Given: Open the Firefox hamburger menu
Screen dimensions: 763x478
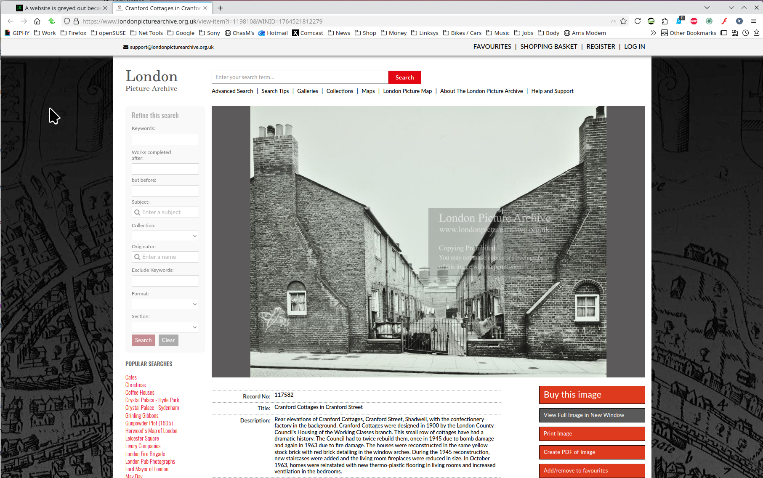Looking at the screenshot, I should coord(754,21).
